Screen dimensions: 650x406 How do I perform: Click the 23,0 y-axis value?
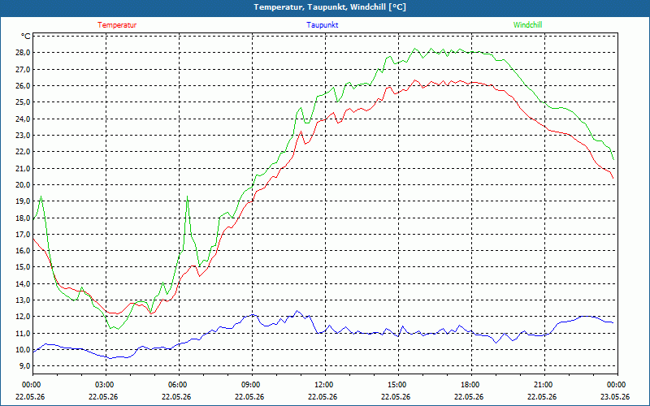pos(24,136)
